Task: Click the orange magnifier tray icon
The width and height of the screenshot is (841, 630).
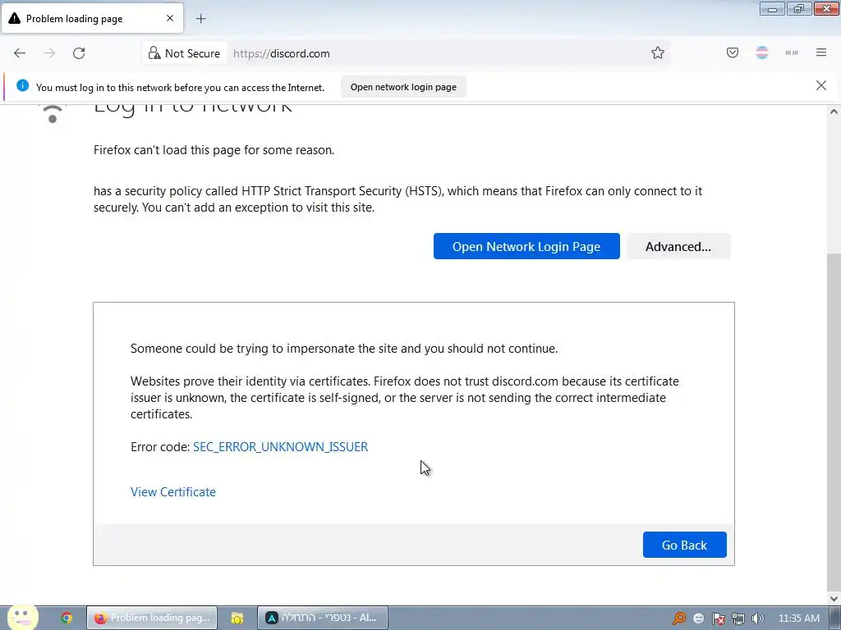Action: click(x=678, y=619)
